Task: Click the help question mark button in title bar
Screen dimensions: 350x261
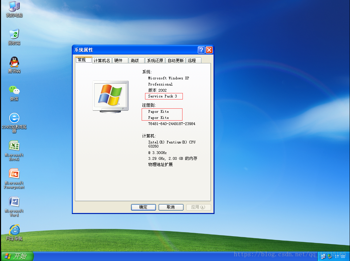Action: pyautogui.click(x=201, y=50)
